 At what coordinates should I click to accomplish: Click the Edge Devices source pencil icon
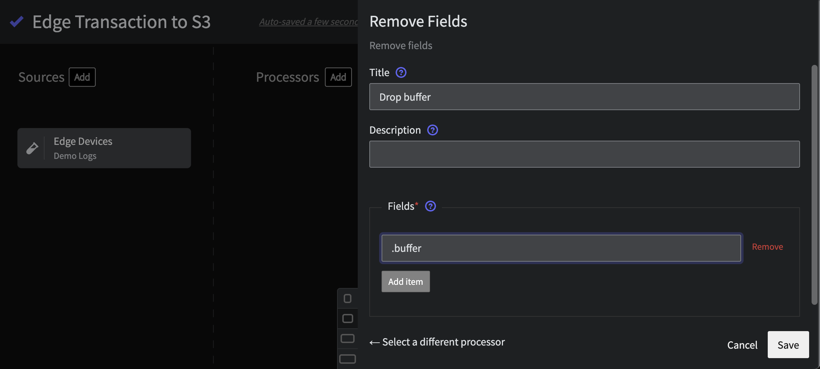[x=32, y=148]
